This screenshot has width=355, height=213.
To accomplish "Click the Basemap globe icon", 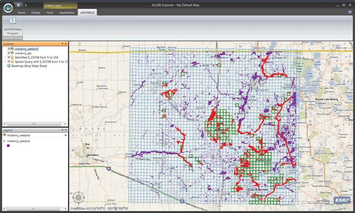I will tap(9, 66).
